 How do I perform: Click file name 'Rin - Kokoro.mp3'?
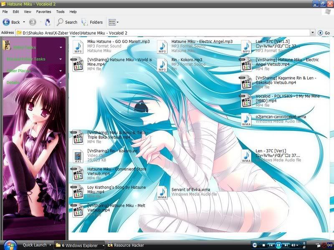pos(187,60)
